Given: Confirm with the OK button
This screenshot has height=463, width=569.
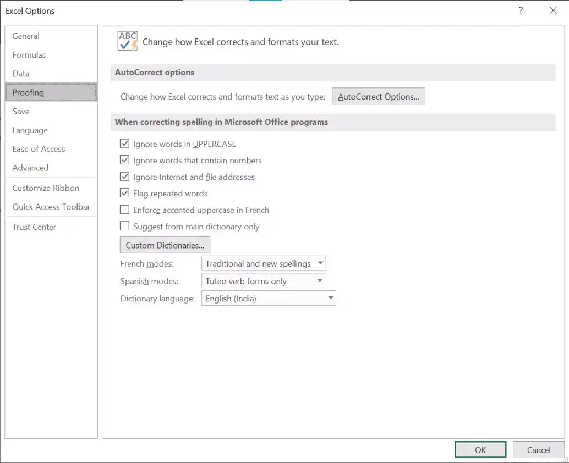Looking at the screenshot, I should click(480, 450).
